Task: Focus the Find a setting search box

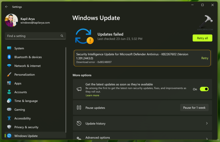Action: [x=35, y=36]
